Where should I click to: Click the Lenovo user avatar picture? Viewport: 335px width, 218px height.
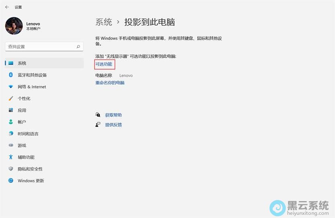pos(14,26)
